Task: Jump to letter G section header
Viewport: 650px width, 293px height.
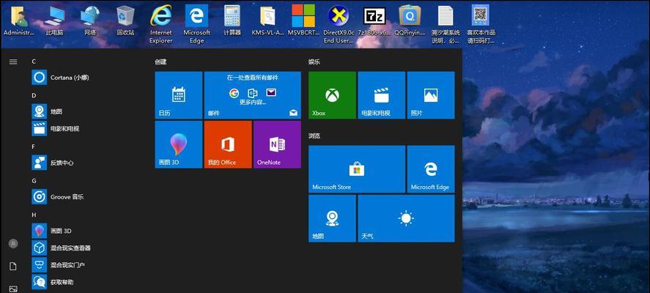Action: [x=34, y=181]
